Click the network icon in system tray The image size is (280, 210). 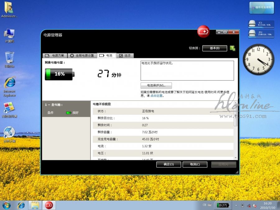[249, 205]
